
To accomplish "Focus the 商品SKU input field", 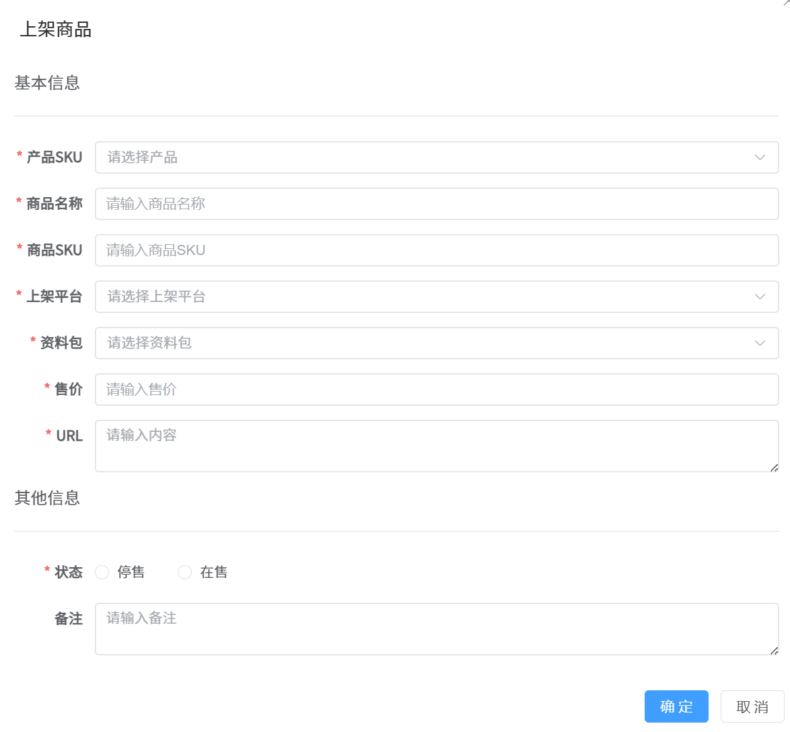I will [x=437, y=250].
